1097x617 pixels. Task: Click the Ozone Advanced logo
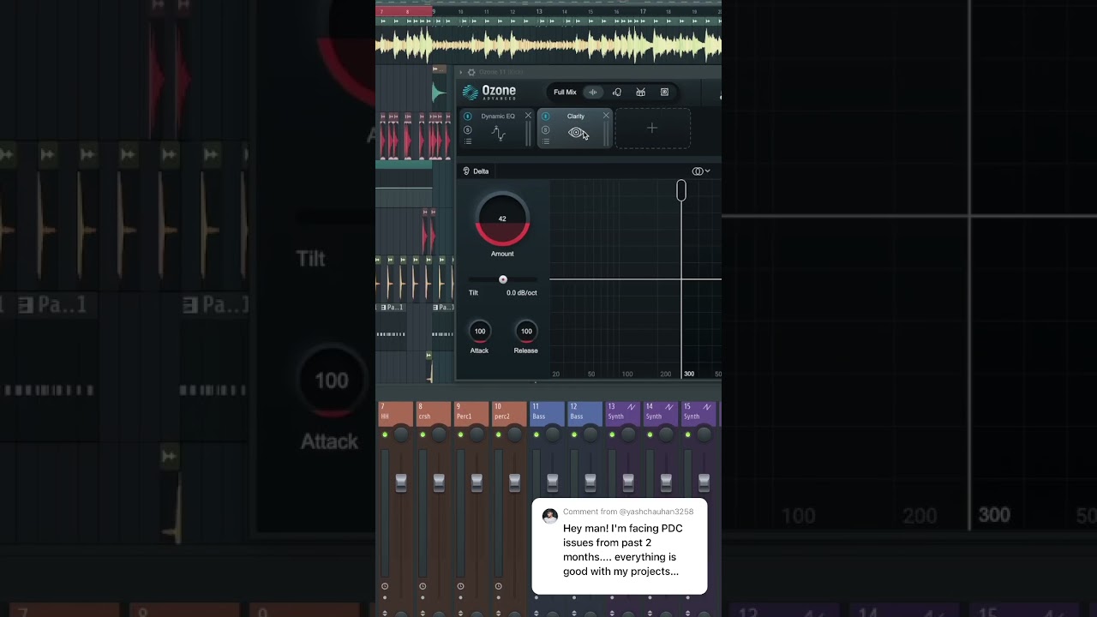coord(489,92)
